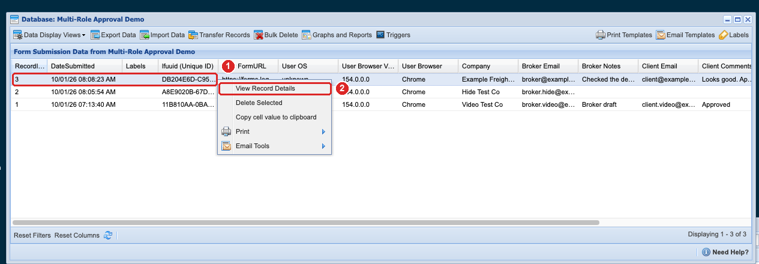Choose Copy cell value to clipboard
The image size is (759, 264).
tap(274, 117)
